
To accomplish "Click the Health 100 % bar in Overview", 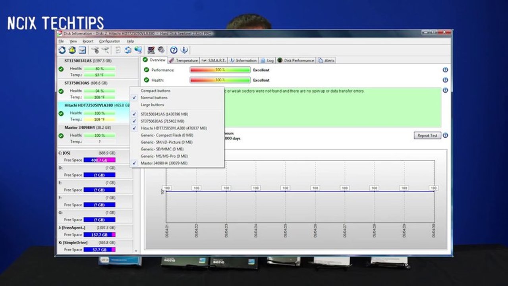I will tap(220, 80).
